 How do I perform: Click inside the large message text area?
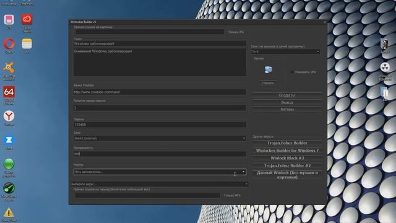pos(160,62)
